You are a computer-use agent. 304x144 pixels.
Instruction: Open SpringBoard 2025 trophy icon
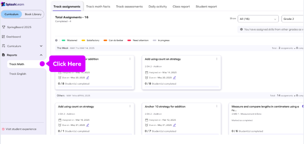click(x=4, y=27)
